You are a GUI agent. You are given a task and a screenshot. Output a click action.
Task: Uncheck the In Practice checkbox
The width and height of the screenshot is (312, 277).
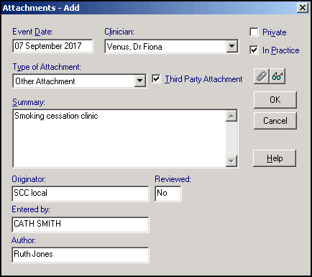(254, 50)
